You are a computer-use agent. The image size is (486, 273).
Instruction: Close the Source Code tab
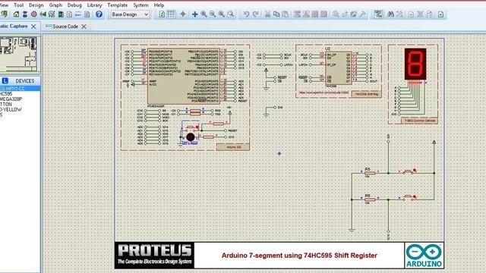84,27
